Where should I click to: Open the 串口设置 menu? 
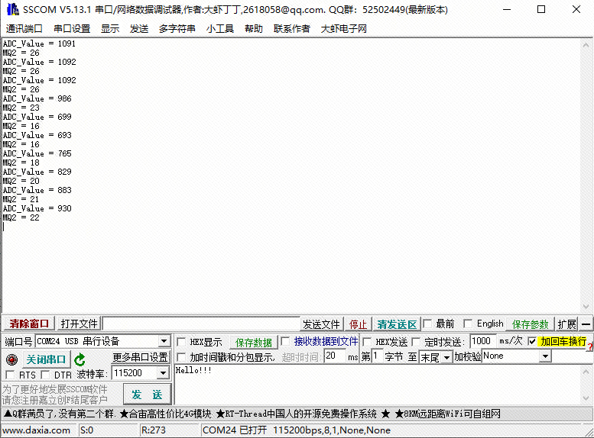71,29
